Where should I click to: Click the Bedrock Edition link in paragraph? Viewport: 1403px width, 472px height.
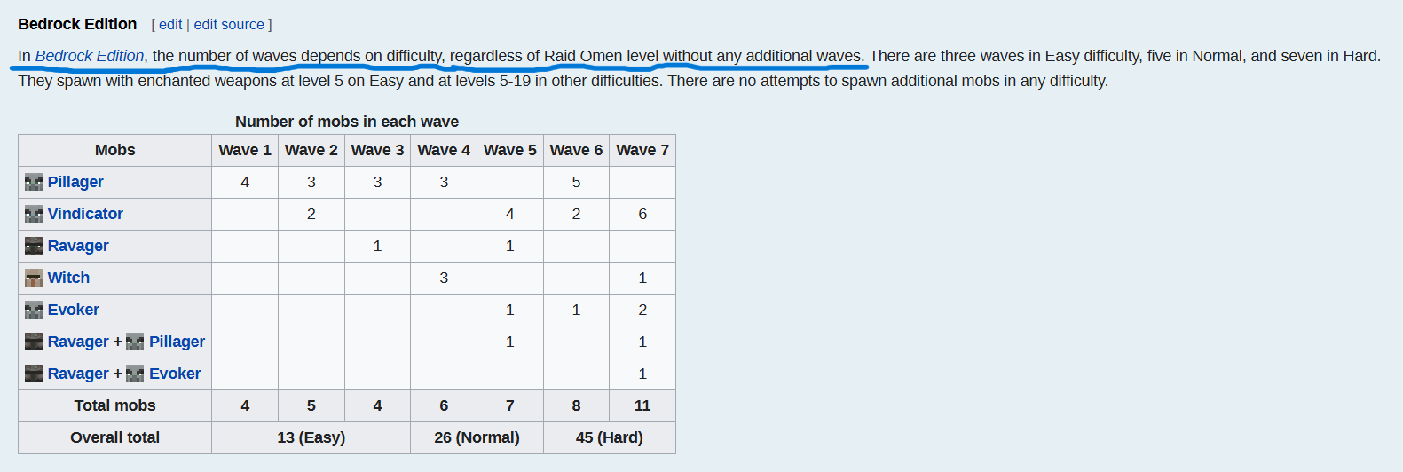point(90,56)
